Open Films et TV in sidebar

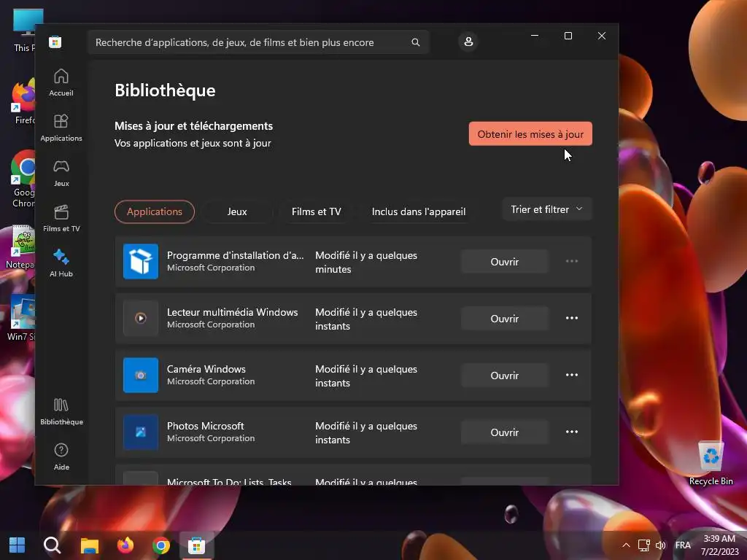click(x=61, y=218)
